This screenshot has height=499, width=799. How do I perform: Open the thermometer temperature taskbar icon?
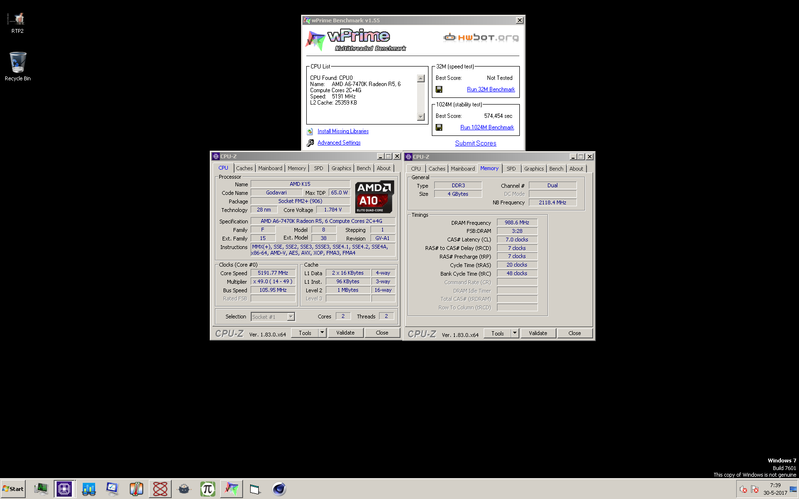click(136, 489)
